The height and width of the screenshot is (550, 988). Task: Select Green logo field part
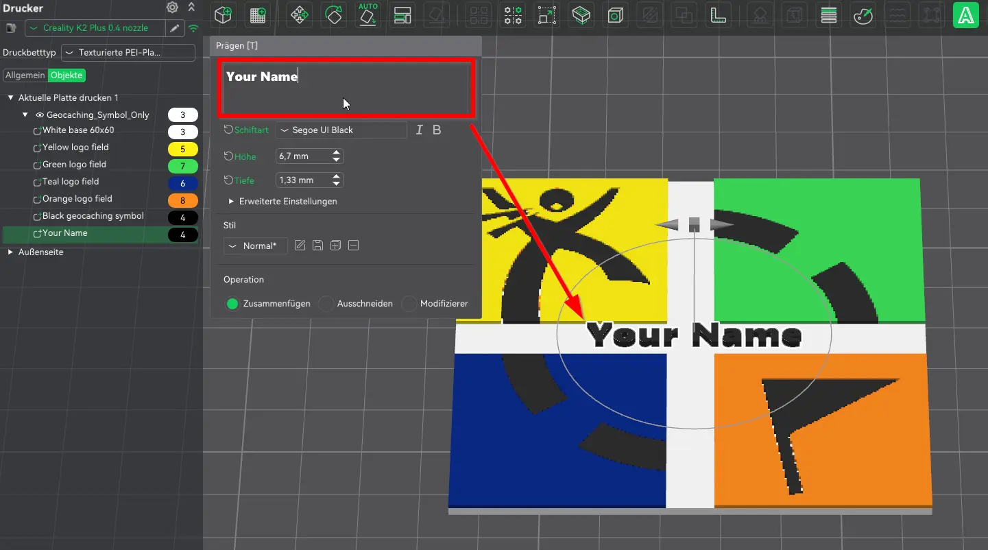click(74, 165)
